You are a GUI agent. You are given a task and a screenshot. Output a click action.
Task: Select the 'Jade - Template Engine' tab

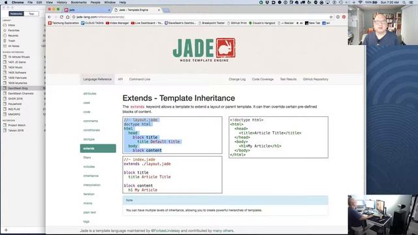(x=137, y=10)
